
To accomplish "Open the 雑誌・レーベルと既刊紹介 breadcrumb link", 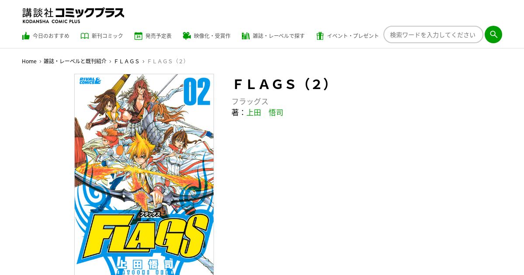I will [x=75, y=62].
